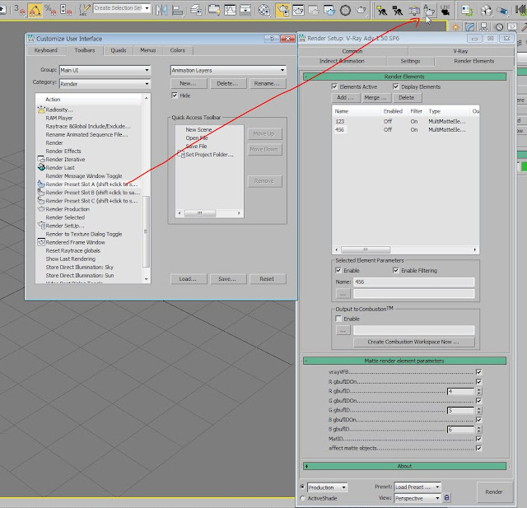The image size is (527, 508).
Task: Toggle the MatID checkbox
Action: (478, 439)
